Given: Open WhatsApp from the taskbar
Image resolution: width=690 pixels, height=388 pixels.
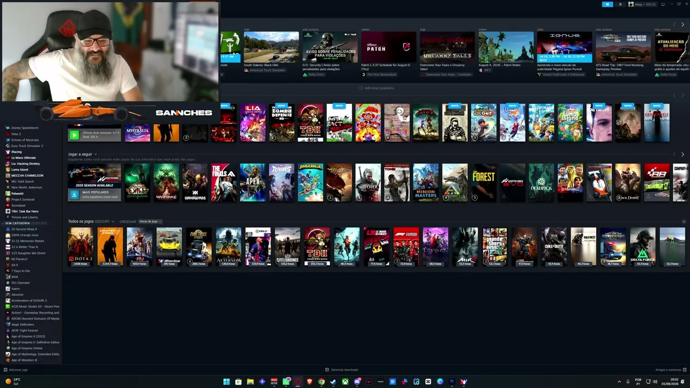Looking at the screenshot, I should (x=286, y=382).
